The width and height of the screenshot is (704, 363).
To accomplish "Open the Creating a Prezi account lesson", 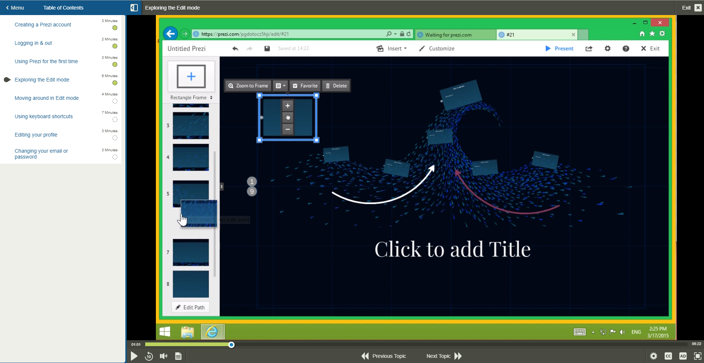I will (x=43, y=25).
